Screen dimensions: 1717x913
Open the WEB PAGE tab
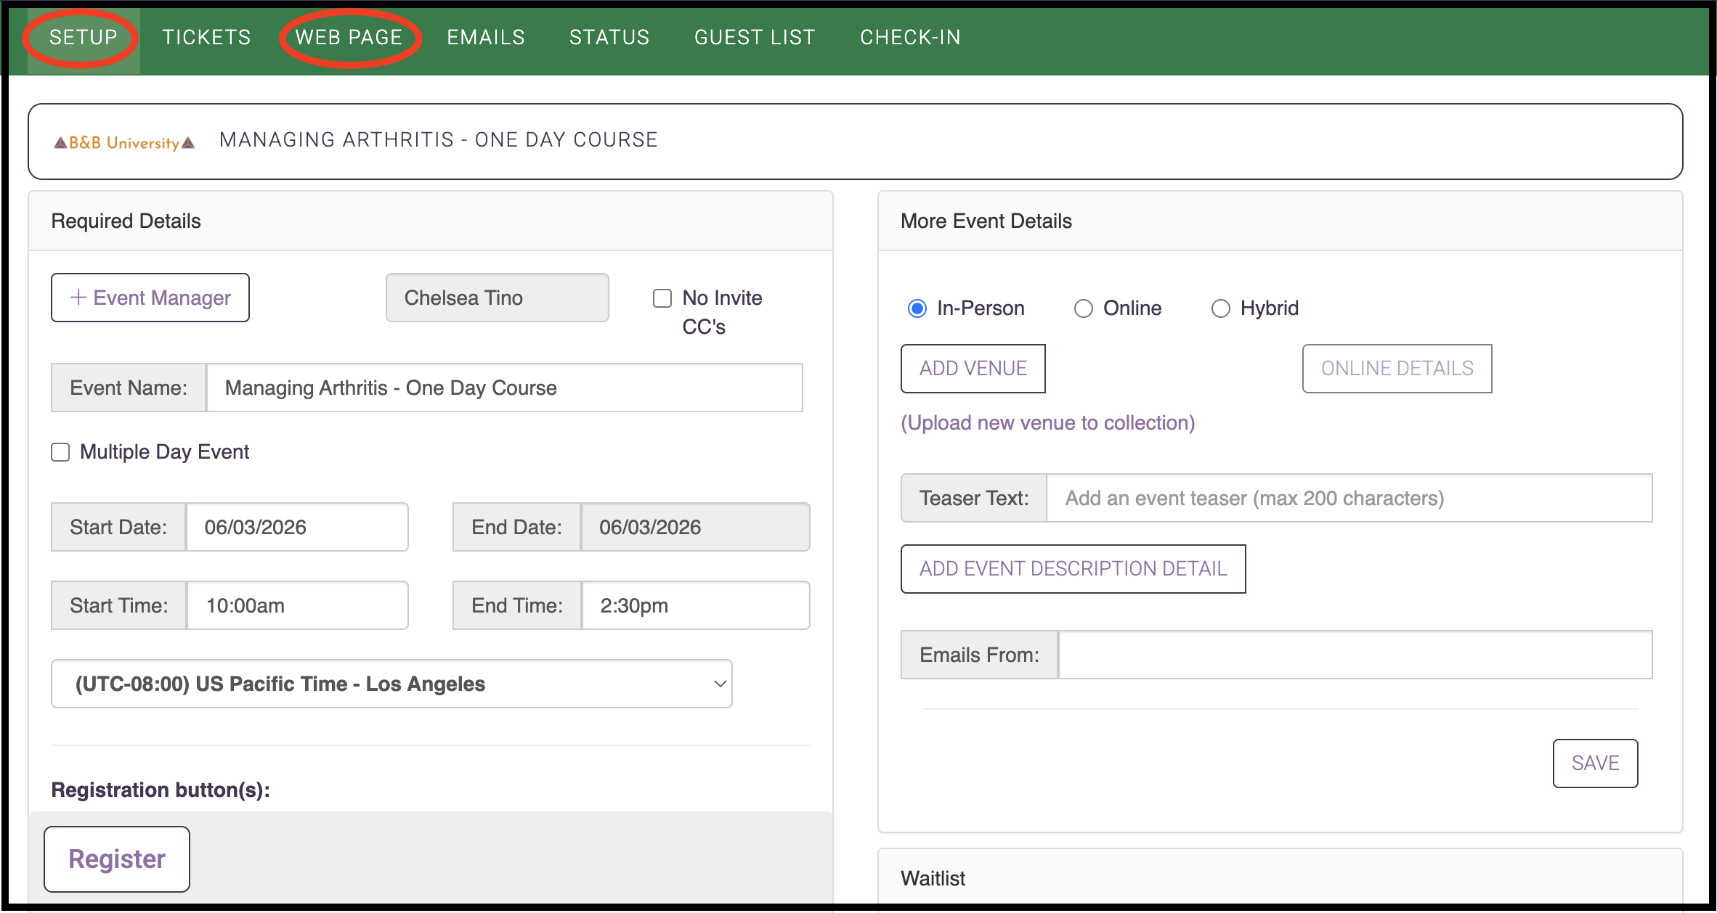point(349,37)
